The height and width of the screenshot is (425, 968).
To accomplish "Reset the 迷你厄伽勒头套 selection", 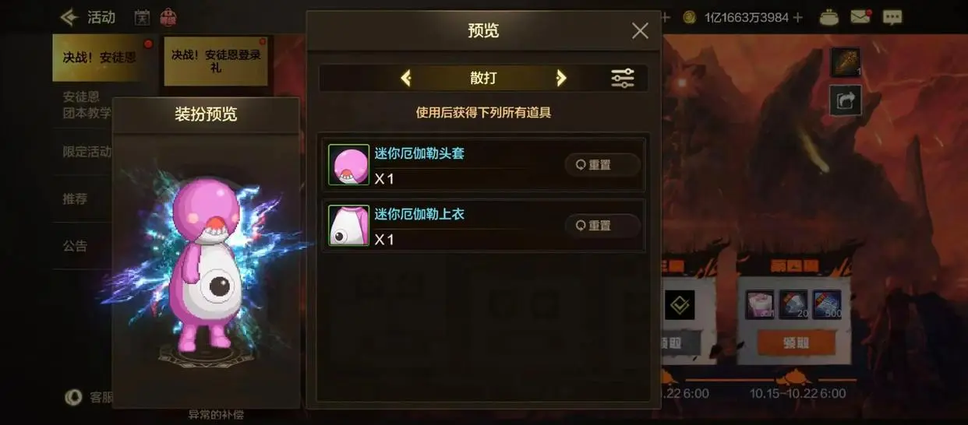I will coord(602,164).
